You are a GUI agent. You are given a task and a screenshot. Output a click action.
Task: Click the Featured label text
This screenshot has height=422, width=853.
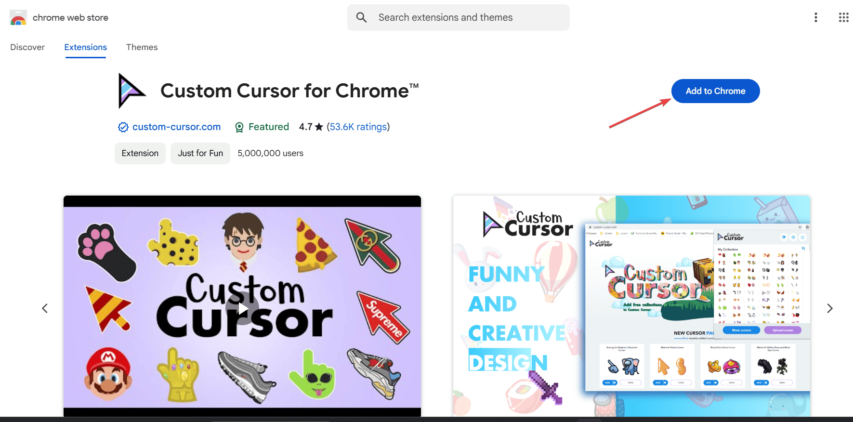269,127
